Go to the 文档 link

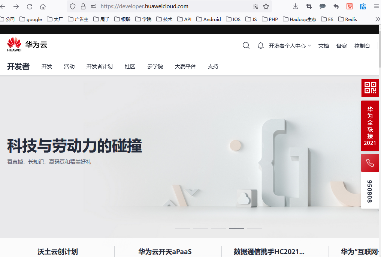click(324, 46)
